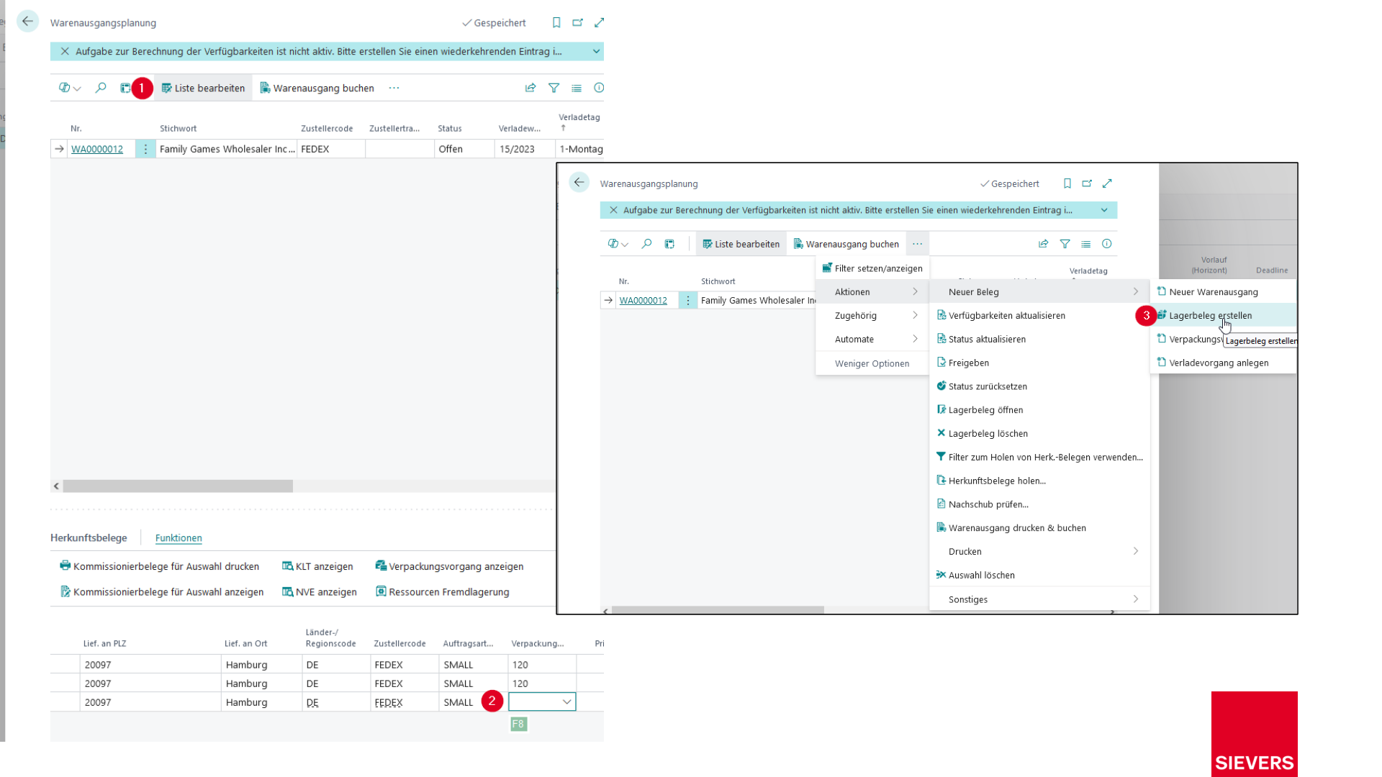Click NVE anzeigen

[319, 592]
